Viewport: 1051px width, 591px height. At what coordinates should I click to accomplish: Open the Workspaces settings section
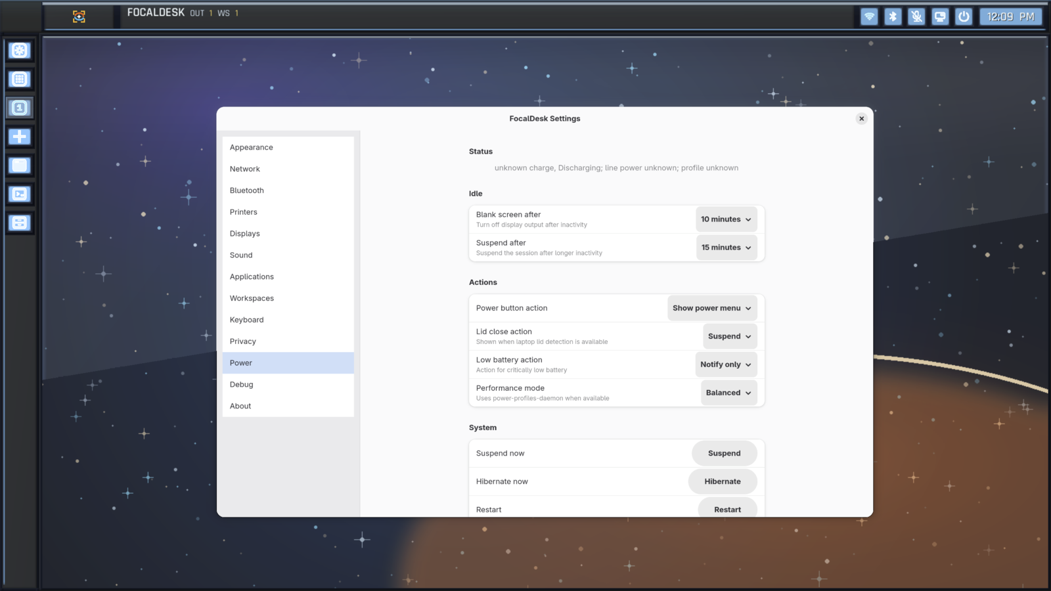288,298
